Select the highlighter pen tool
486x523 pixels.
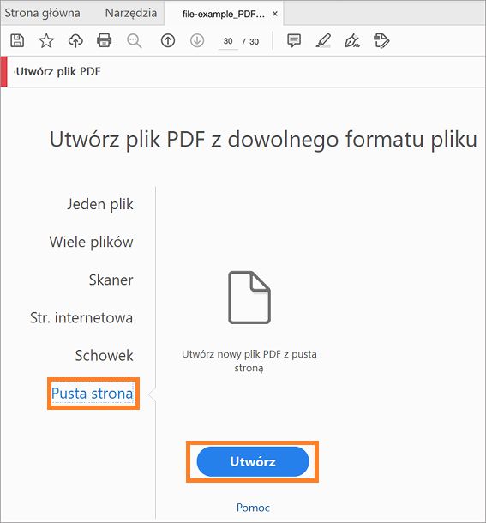[323, 40]
